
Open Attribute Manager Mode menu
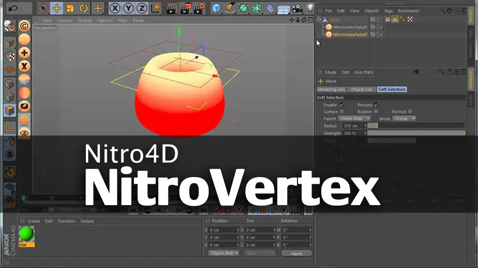click(331, 72)
